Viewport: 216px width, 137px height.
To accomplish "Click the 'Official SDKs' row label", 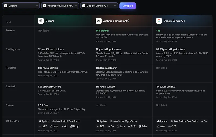I will (x=13, y=121).
